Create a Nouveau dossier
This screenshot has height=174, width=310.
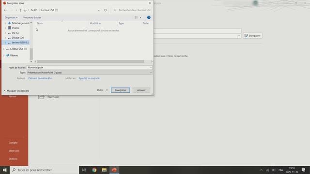click(x=32, y=17)
